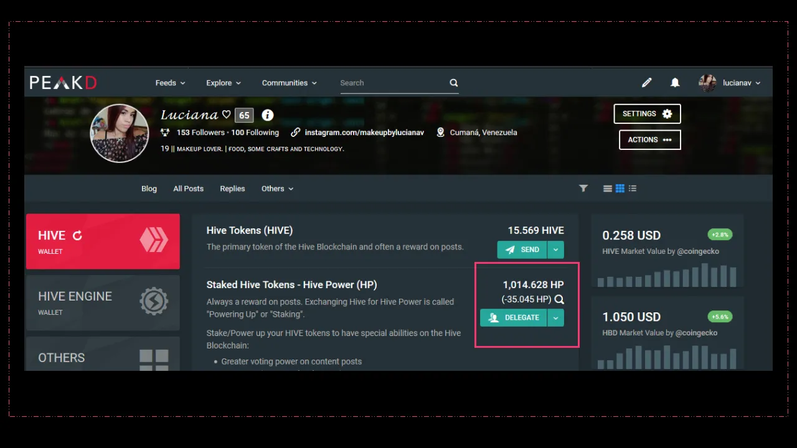Switch to list layout view icon

(x=608, y=189)
